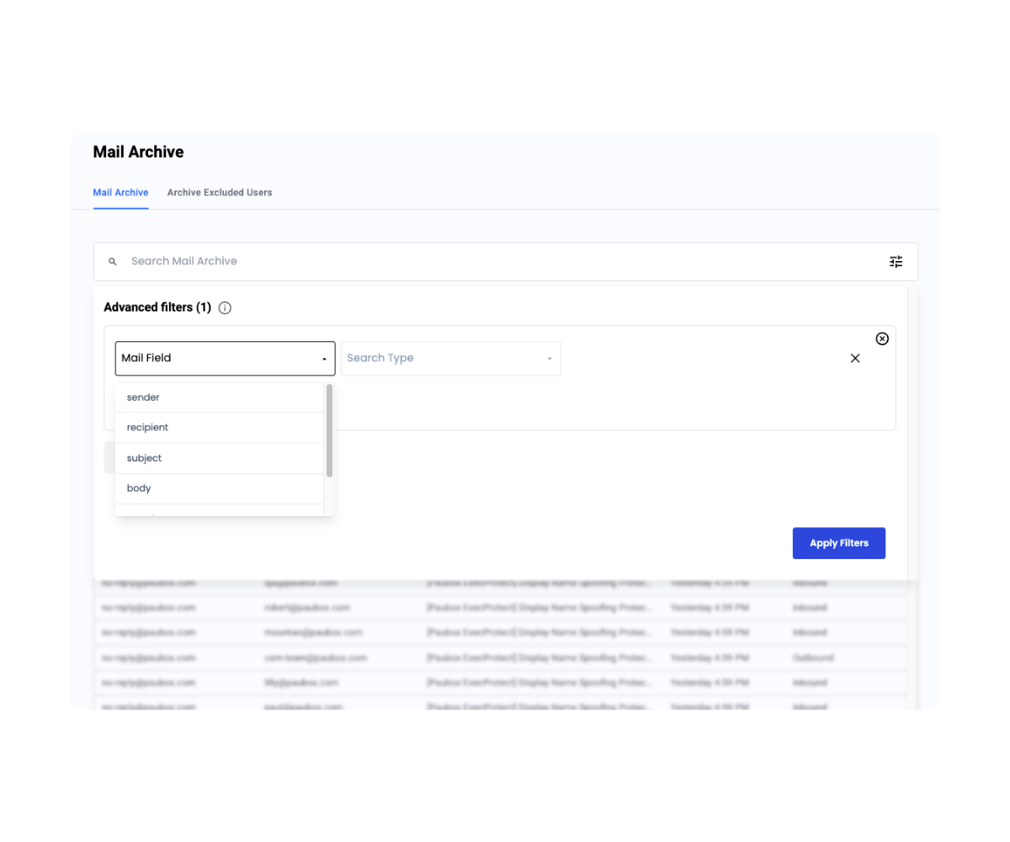Click the Mail Field list scrollbar
1010x842 pixels.
[x=329, y=431]
